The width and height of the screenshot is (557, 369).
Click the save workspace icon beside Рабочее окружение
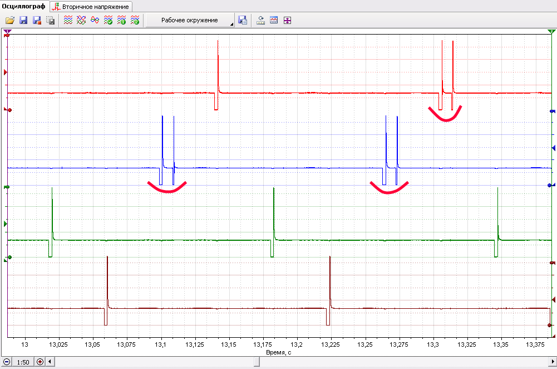tap(243, 20)
